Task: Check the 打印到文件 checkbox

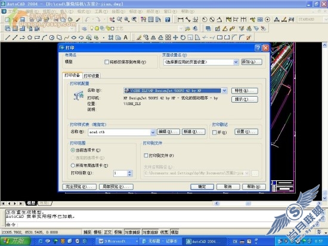Action: click(146, 155)
